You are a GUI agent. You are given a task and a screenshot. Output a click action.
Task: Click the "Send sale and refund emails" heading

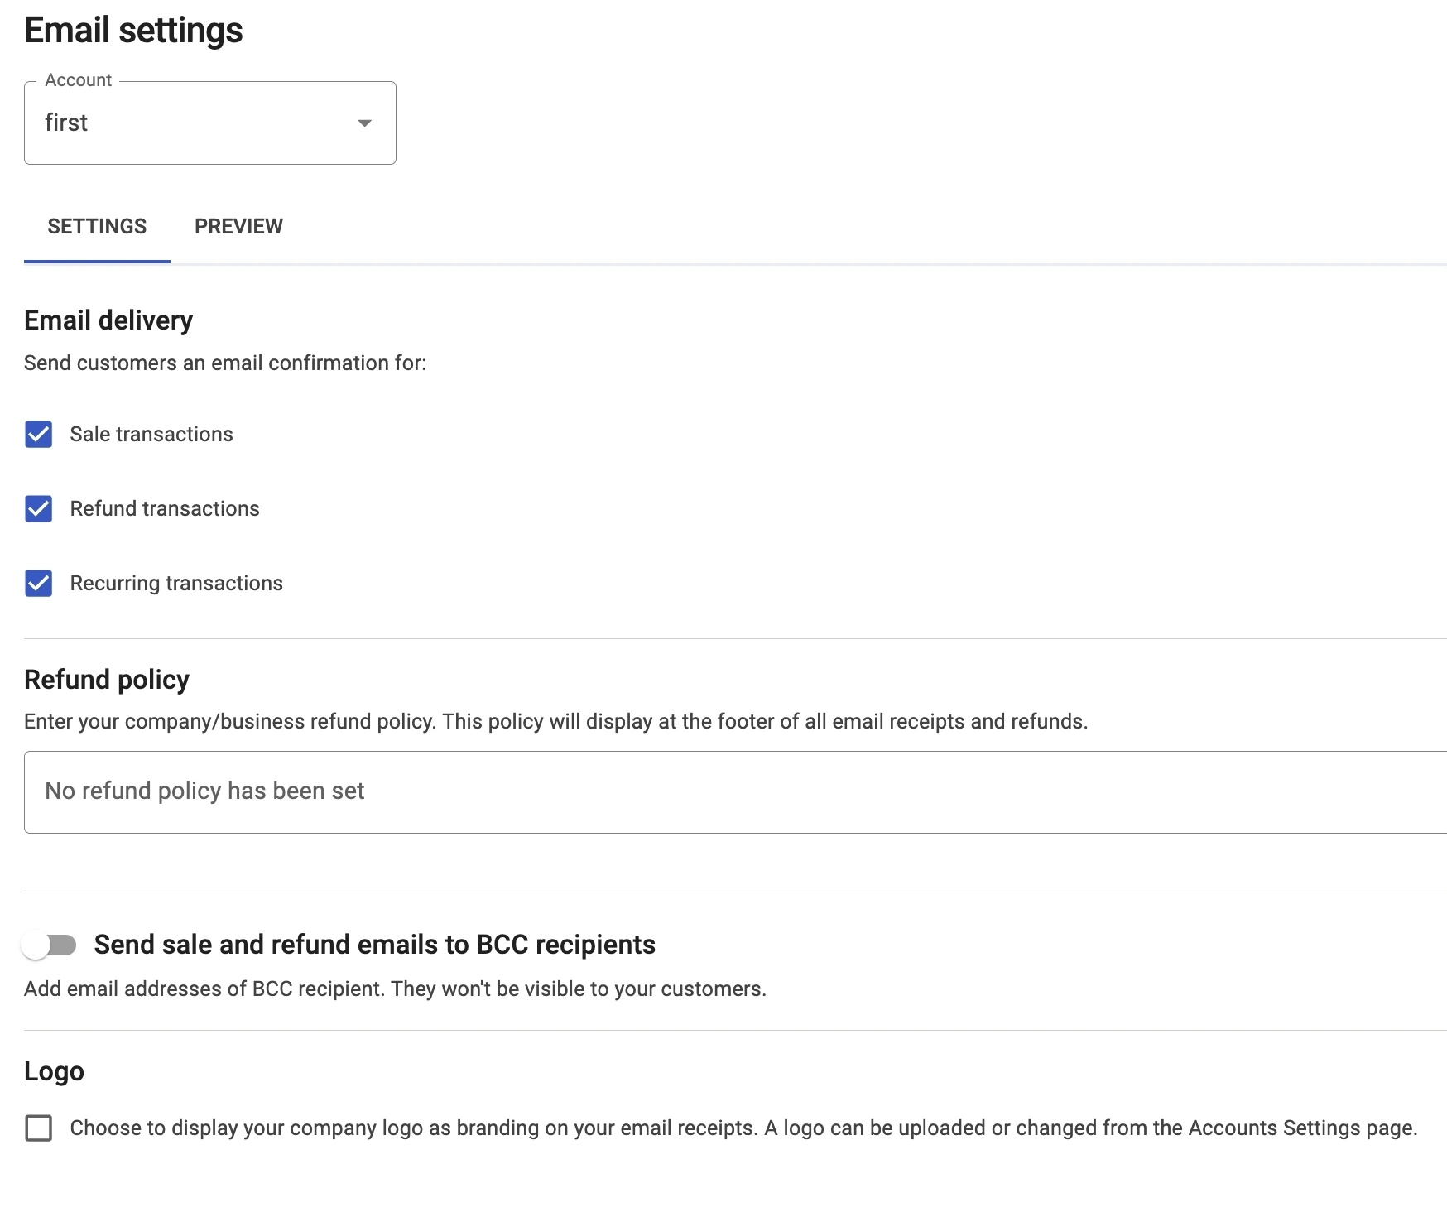click(x=374, y=945)
